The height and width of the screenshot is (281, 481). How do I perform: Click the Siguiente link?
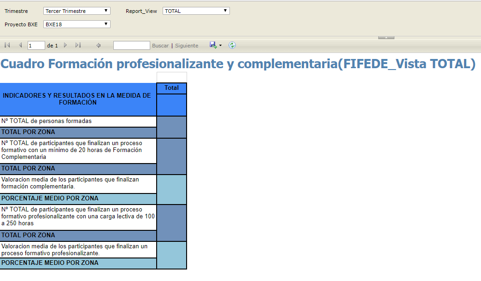(187, 46)
